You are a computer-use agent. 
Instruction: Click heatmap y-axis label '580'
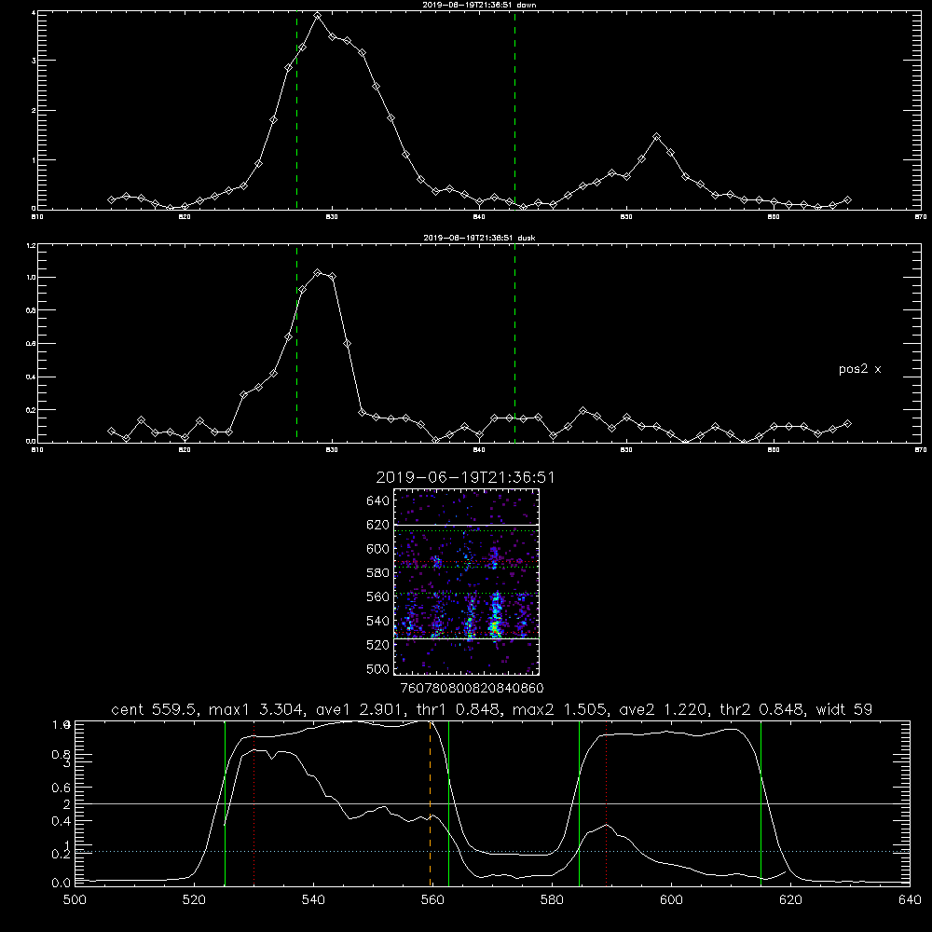coord(378,572)
